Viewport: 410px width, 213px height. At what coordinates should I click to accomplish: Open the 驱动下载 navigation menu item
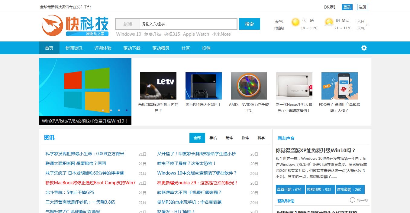[x=132, y=48]
